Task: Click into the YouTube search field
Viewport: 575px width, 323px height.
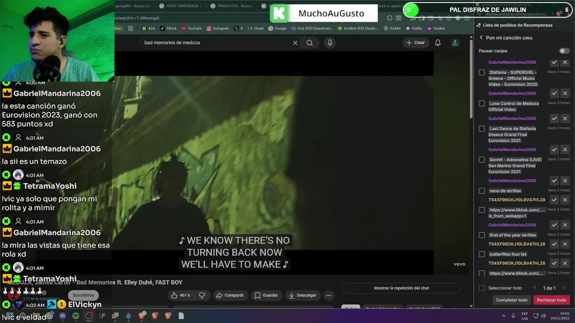Action: tap(216, 43)
